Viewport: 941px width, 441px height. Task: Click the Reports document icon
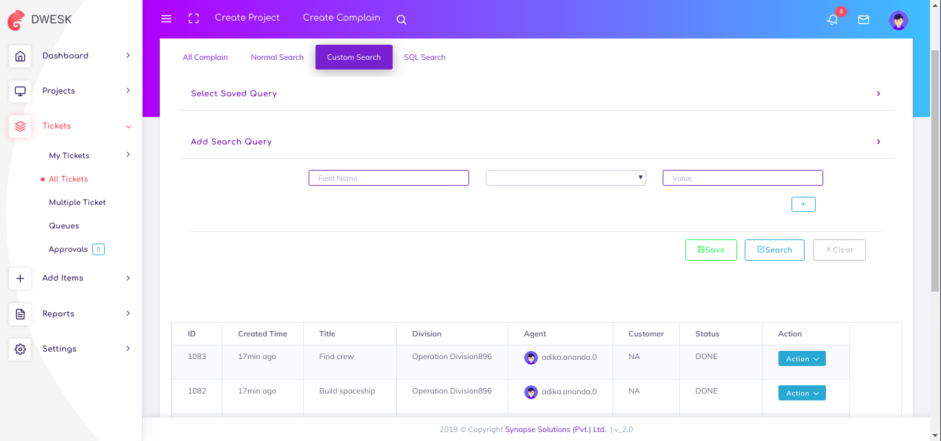pyautogui.click(x=20, y=314)
